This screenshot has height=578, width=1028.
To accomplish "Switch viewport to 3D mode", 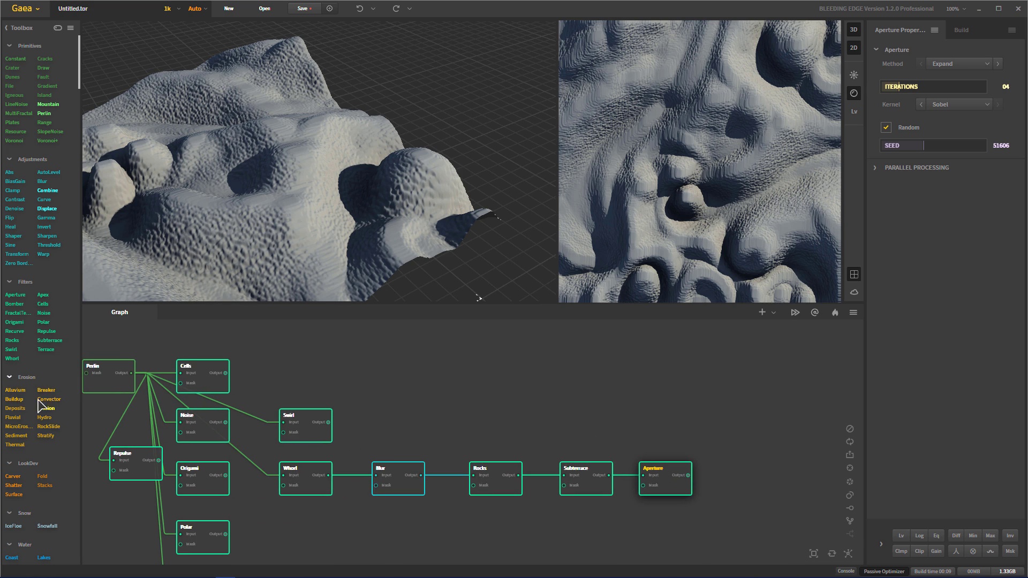I will point(853,30).
